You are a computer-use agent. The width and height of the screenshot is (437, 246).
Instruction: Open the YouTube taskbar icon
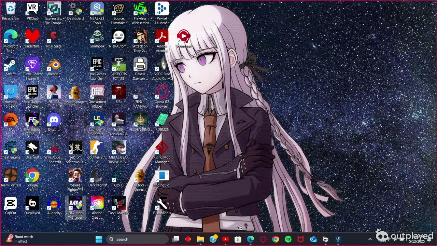click(225, 239)
